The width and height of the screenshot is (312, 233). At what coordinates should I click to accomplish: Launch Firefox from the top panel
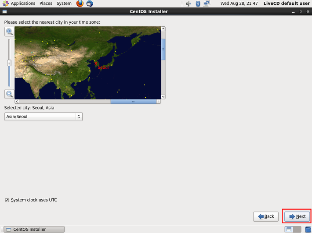pyautogui.click(x=80, y=4)
